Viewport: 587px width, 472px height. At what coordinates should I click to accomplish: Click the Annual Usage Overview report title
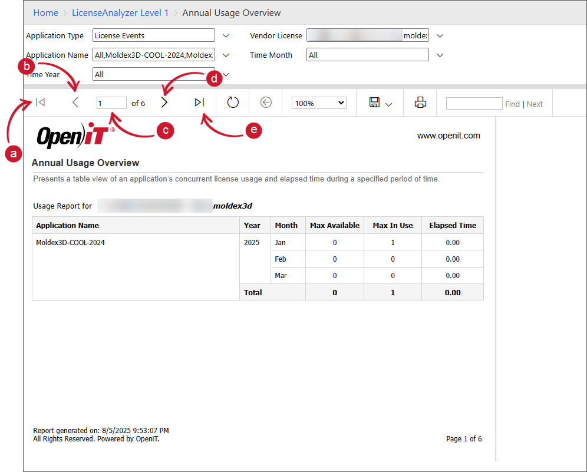85,163
